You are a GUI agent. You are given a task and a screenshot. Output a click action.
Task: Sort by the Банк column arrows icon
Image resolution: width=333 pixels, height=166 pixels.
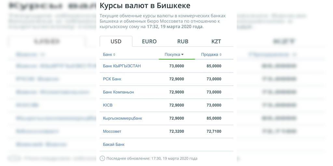pyautogui.click(x=114, y=54)
